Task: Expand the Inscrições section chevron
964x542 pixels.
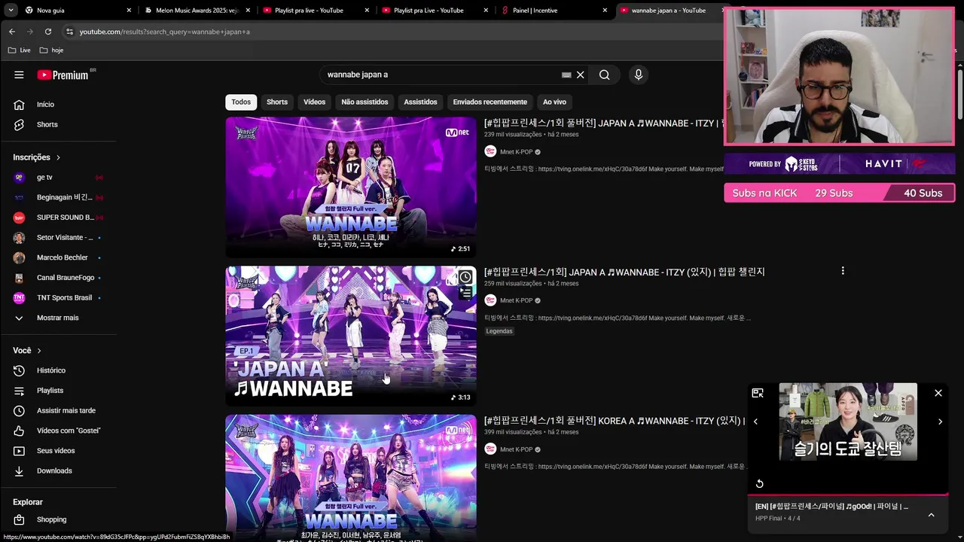Action: click(58, 157)
